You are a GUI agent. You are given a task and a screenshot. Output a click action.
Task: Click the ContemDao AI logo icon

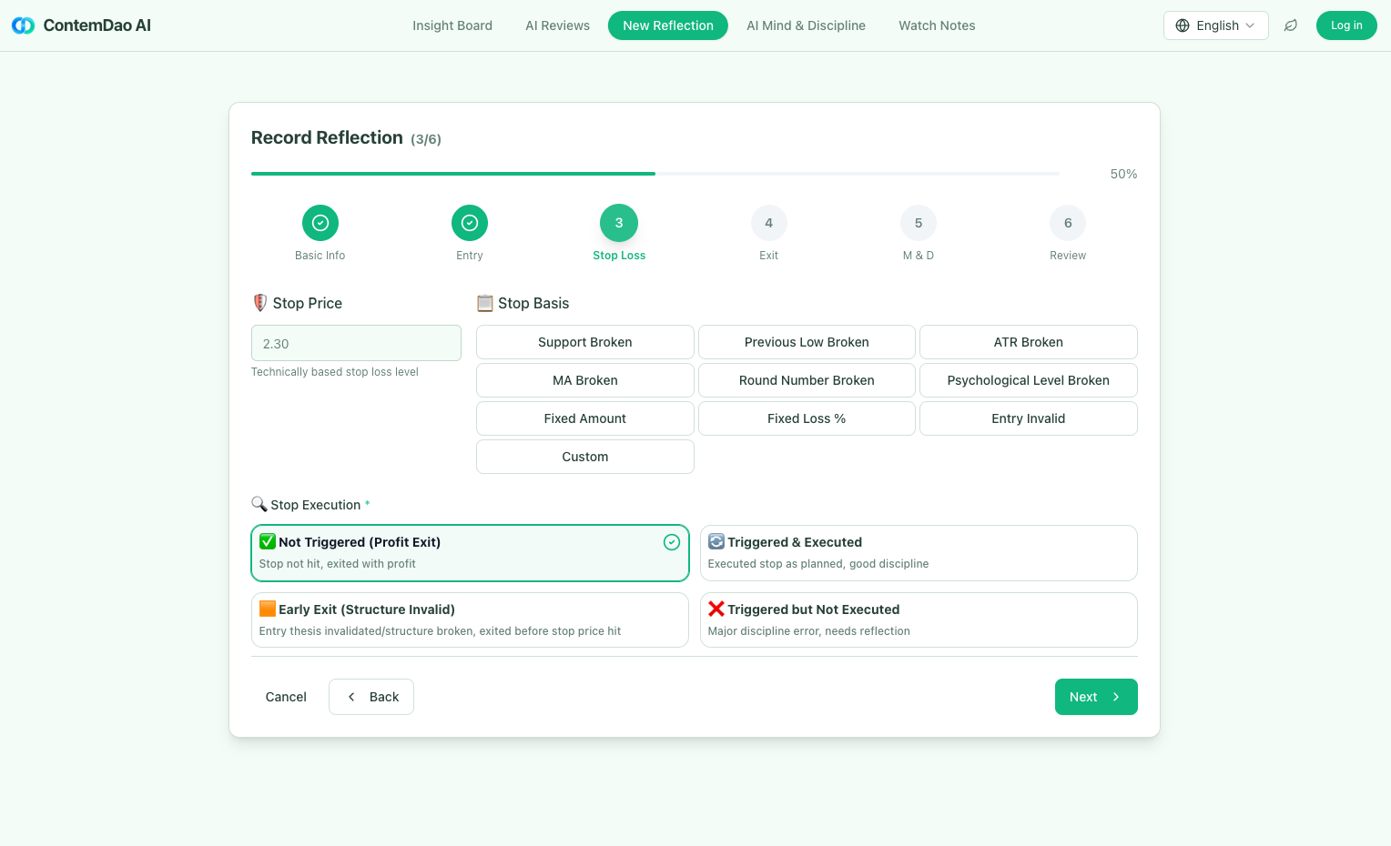[x=23, y=25]
